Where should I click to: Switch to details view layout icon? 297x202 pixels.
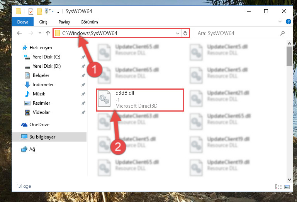tap(278, 187)
